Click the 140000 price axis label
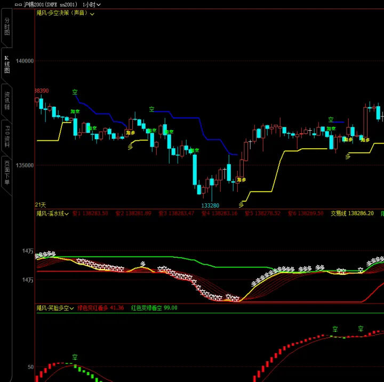This screenshot has width=384, height=382. tap(25, 61)
